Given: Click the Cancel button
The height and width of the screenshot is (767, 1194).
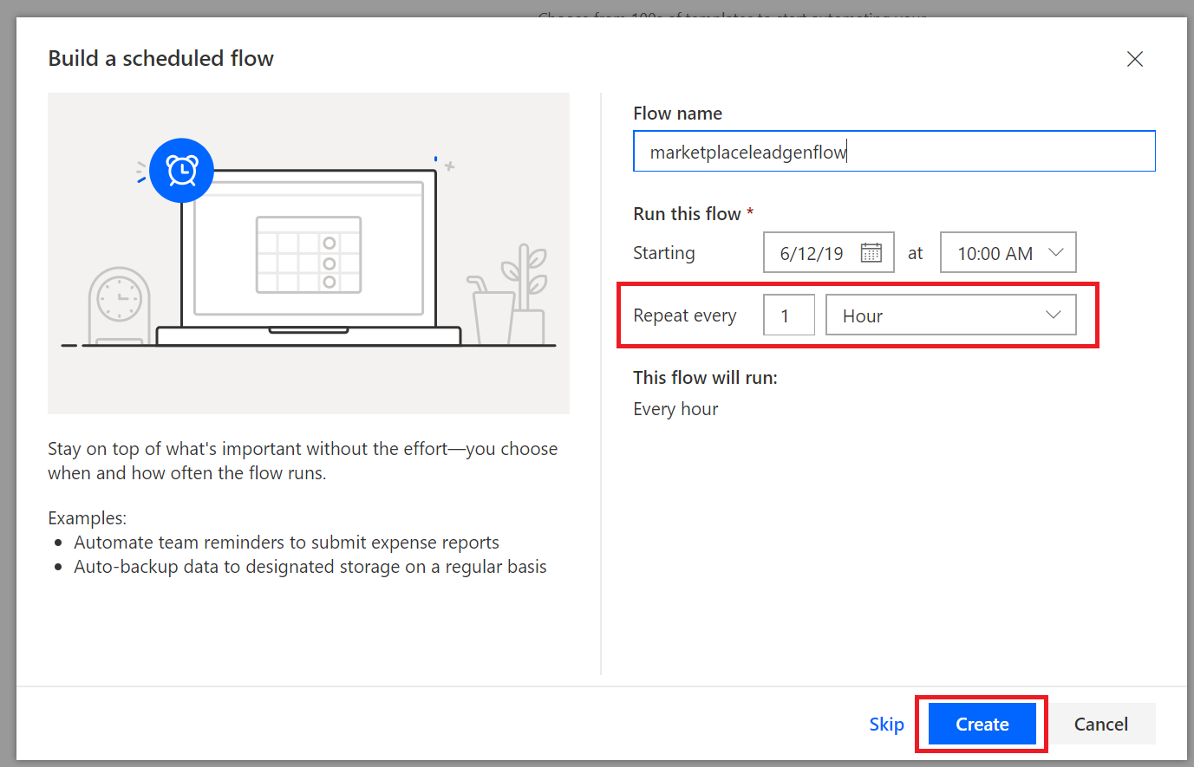Looking at the screenshot, I should coord(1101,724).
